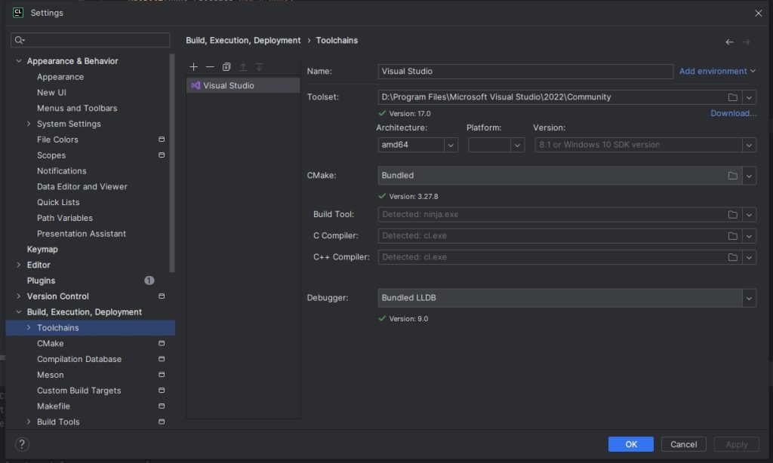The height and width of the screenshot is (463, 773).
Task: Open Data Editor and Viewer settings
Action: [82, 187]
